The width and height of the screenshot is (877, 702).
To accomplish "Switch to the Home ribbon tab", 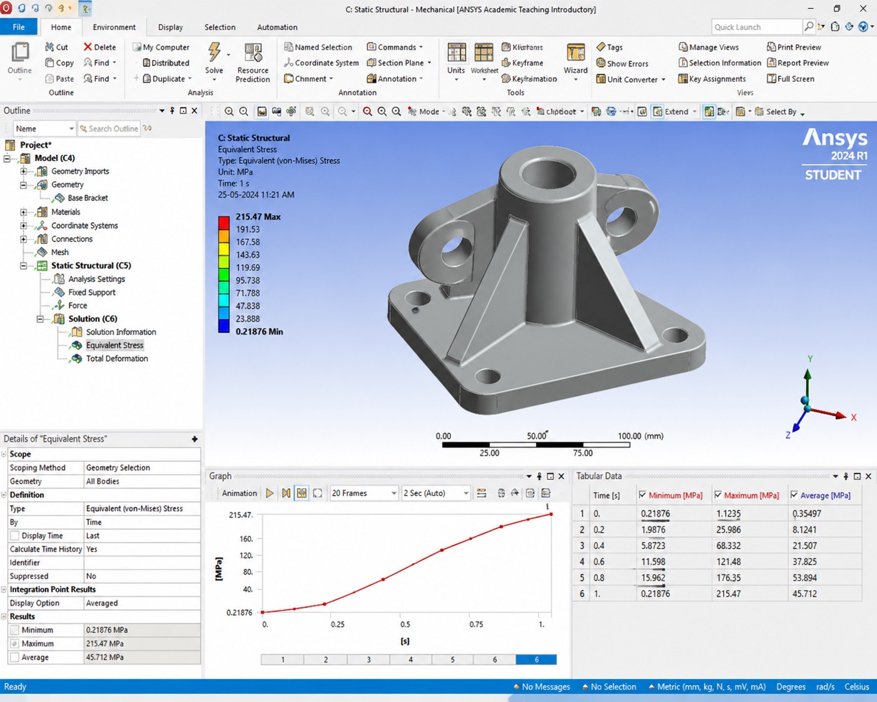I will (x=61, y=27).
